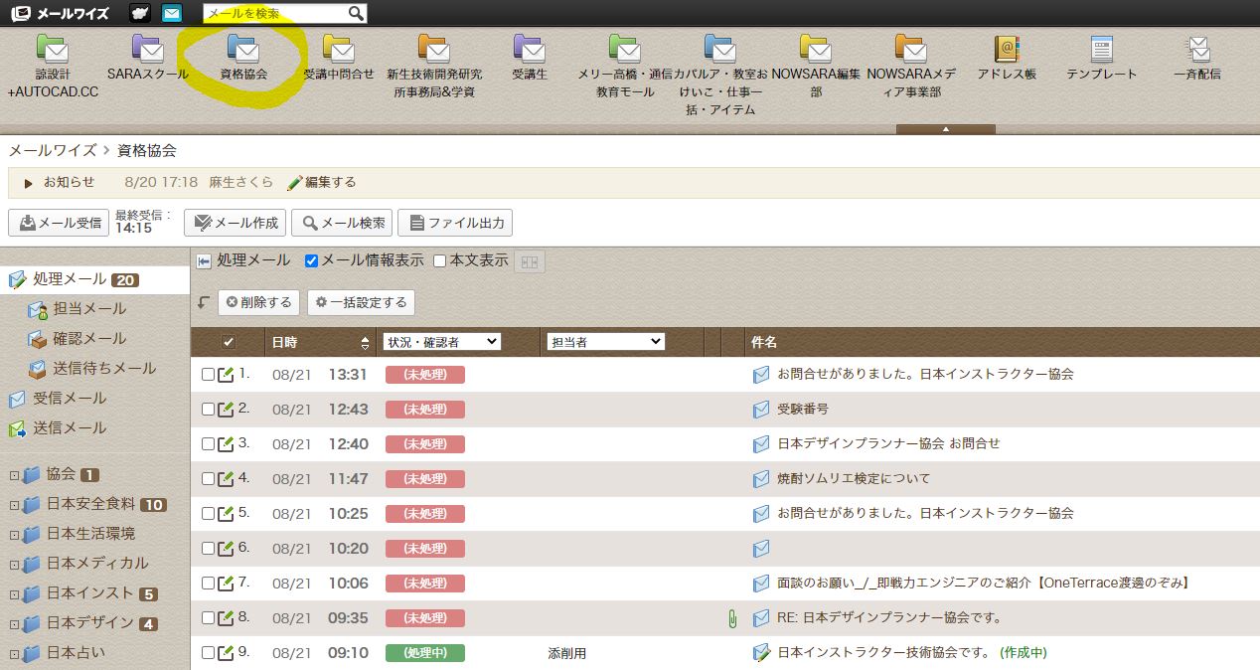Select 受信メール in the sidebar
This screenshot has width=1260, height=670.
70,399
